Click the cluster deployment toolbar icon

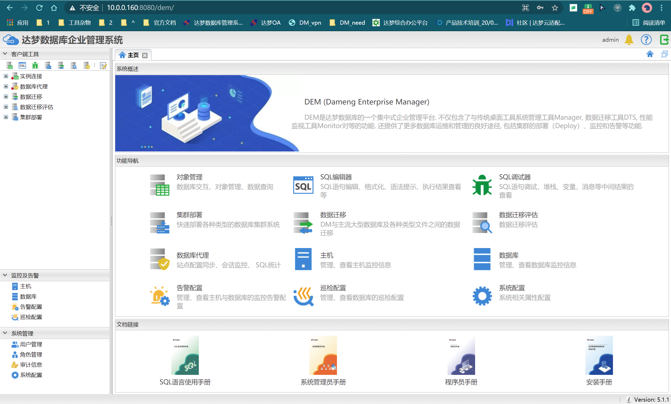[48, 65]
